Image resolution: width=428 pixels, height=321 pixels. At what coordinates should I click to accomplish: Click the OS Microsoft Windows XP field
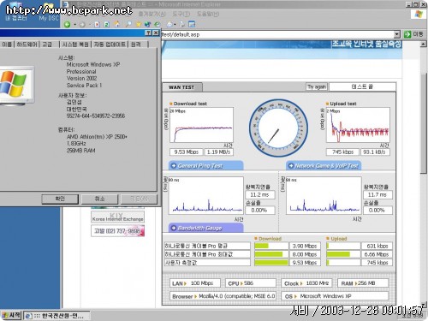[x=335, y=296]
